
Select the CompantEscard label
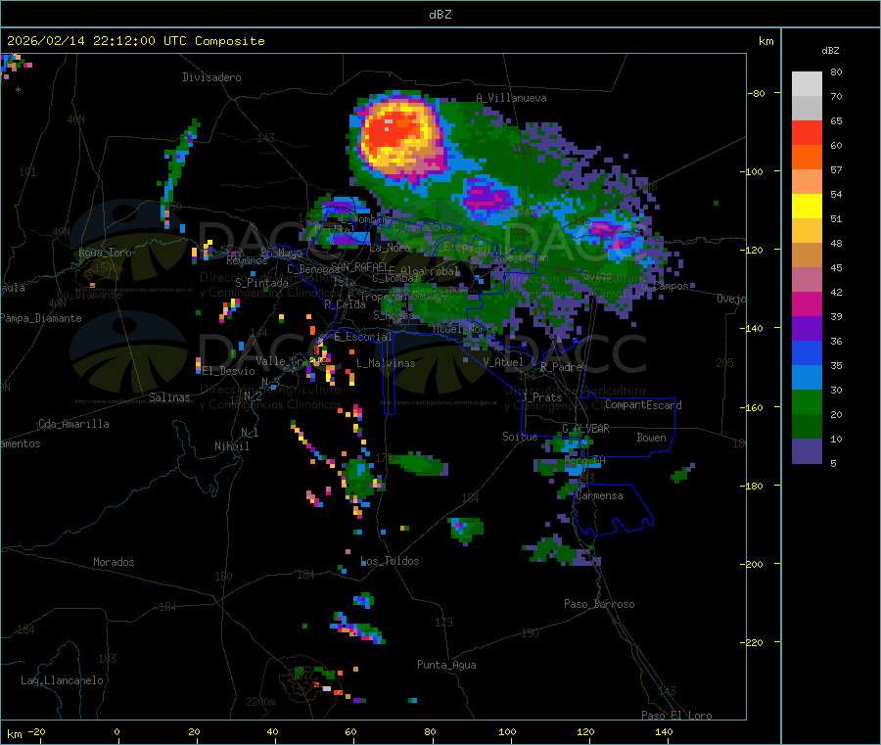[x=643, y=405]
